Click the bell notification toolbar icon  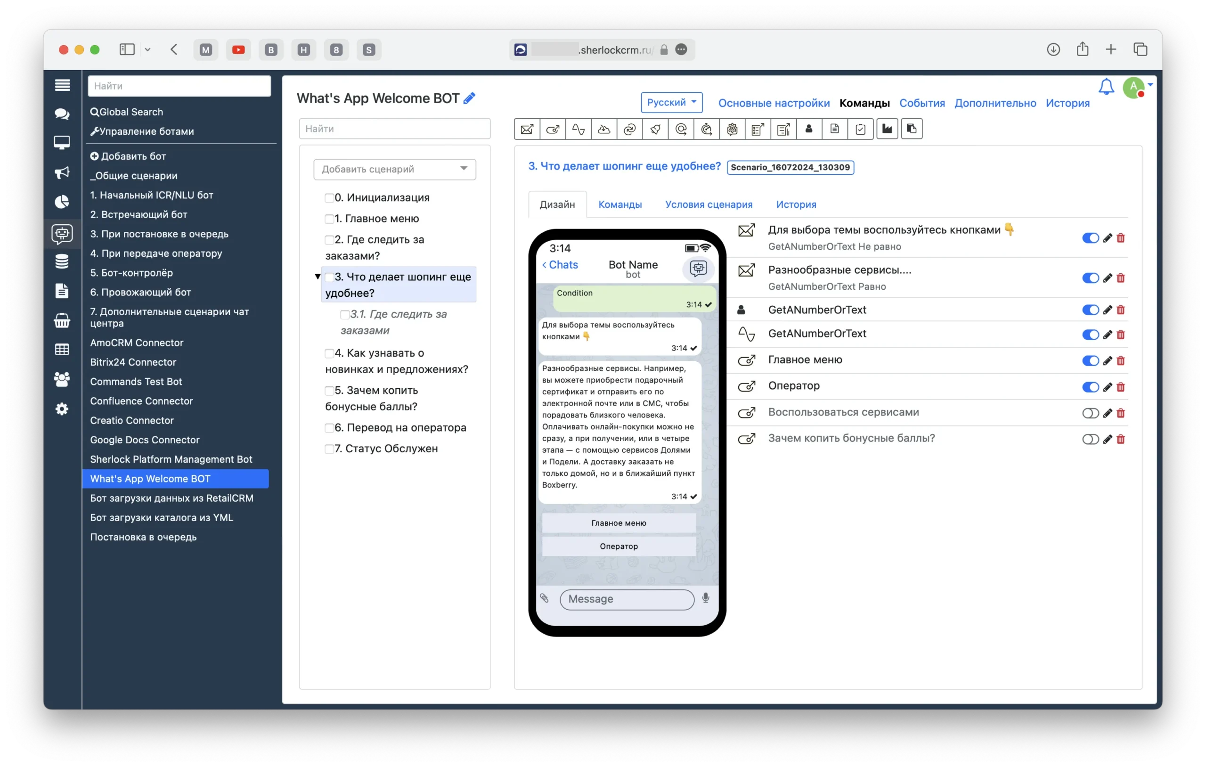point(655,129)
